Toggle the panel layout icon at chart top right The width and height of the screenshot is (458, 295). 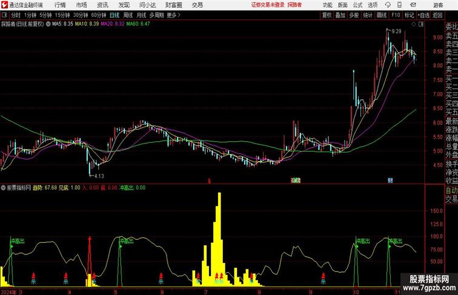tap(421, 24)
